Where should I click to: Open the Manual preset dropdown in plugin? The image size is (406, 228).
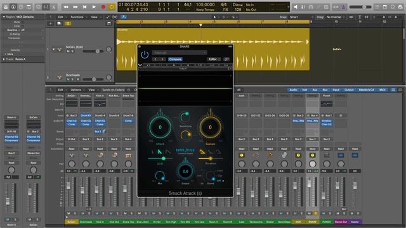pos(179,53)
